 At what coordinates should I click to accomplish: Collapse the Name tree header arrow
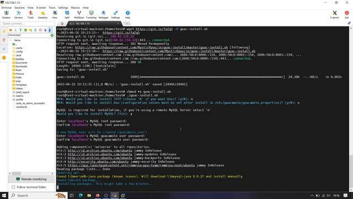[10, 40]
